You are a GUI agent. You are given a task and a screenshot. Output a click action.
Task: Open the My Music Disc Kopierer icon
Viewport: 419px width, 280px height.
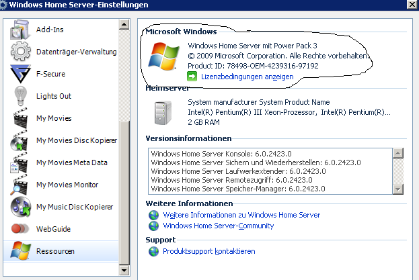click(x=21, y=207)
